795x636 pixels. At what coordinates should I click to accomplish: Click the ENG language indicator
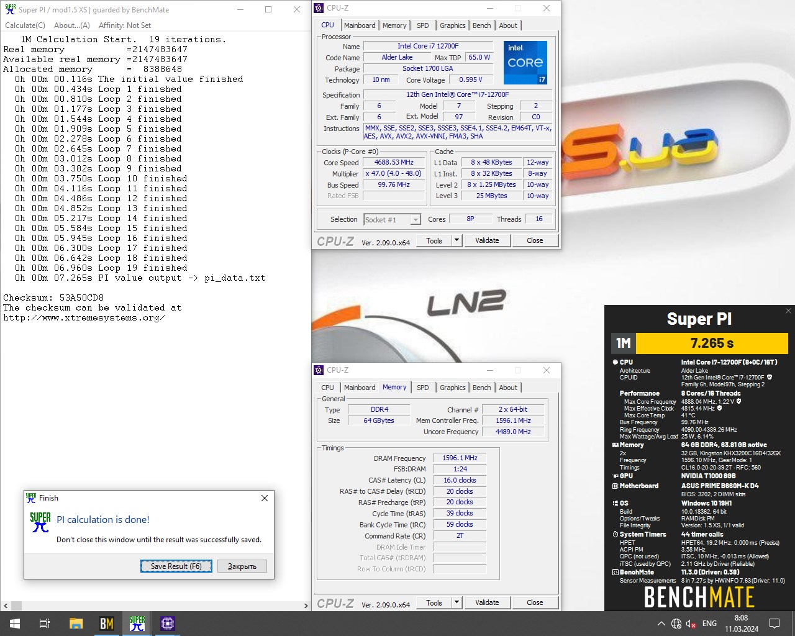pos(709,624)
